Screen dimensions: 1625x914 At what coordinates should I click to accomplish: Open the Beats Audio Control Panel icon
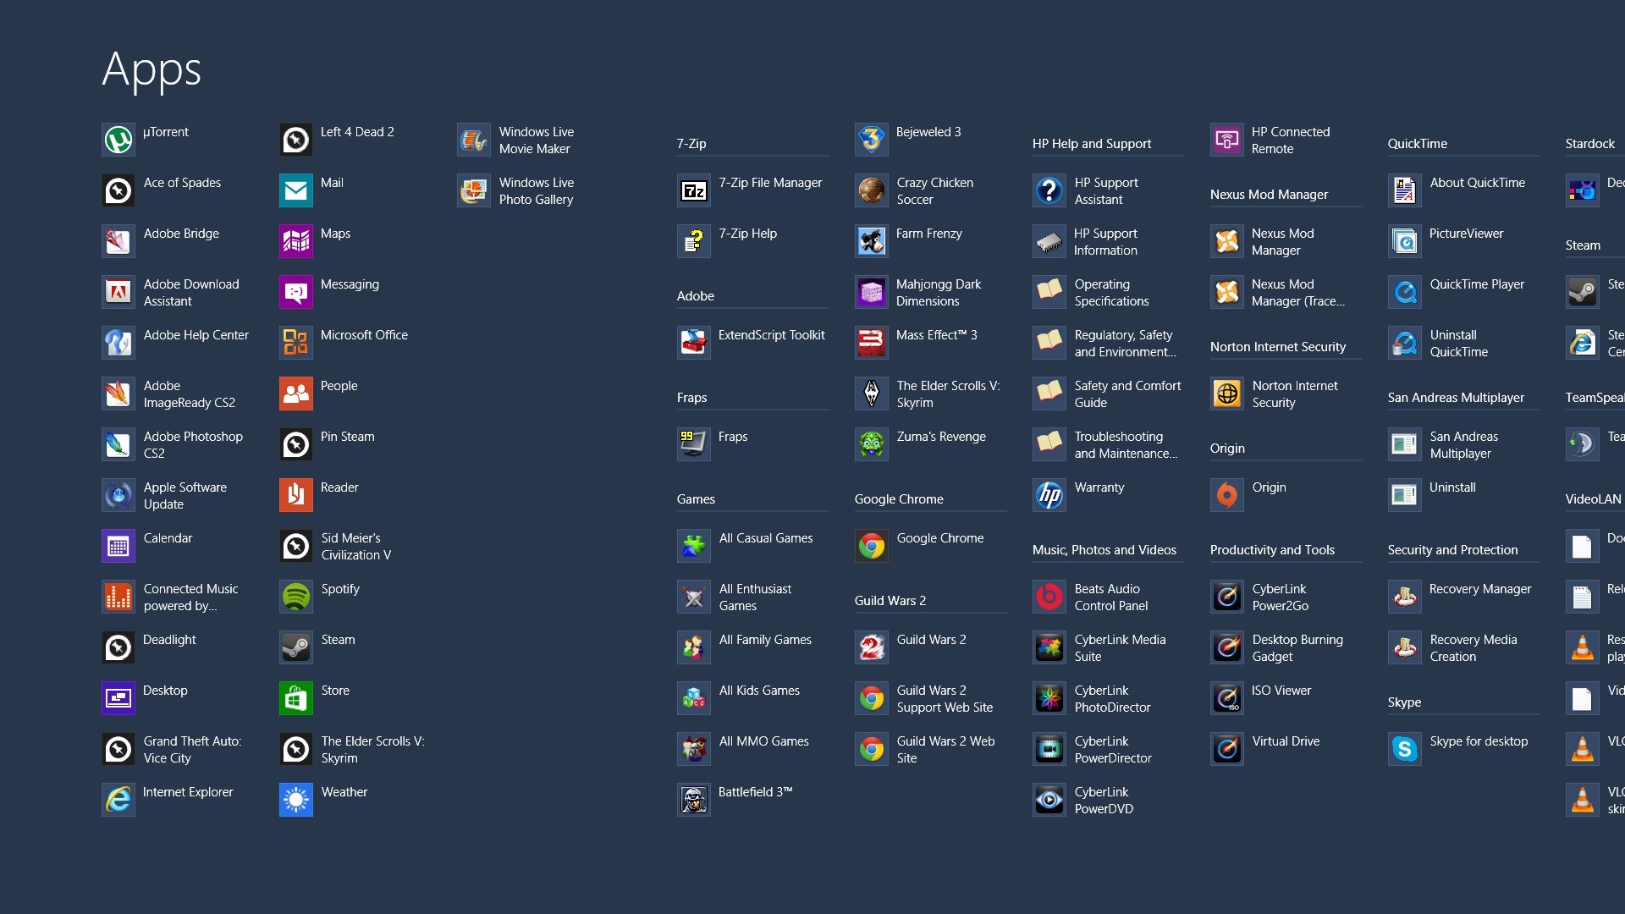(1049, 597)
